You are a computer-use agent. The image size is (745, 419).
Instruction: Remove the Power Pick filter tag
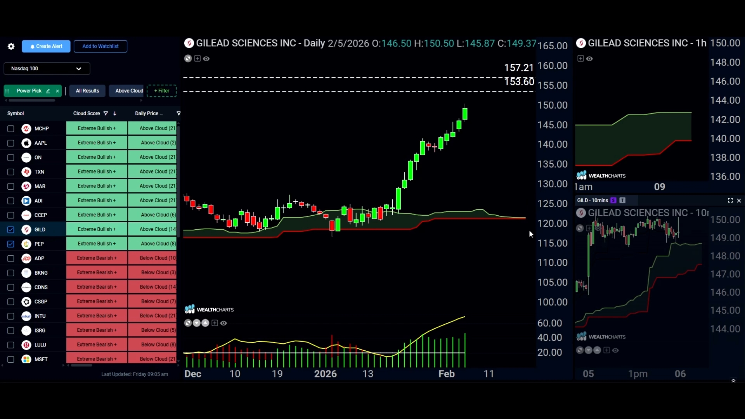tap(57, 91)
